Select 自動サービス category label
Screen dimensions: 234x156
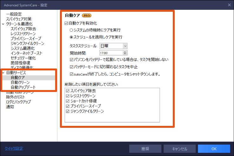(16, 73)
